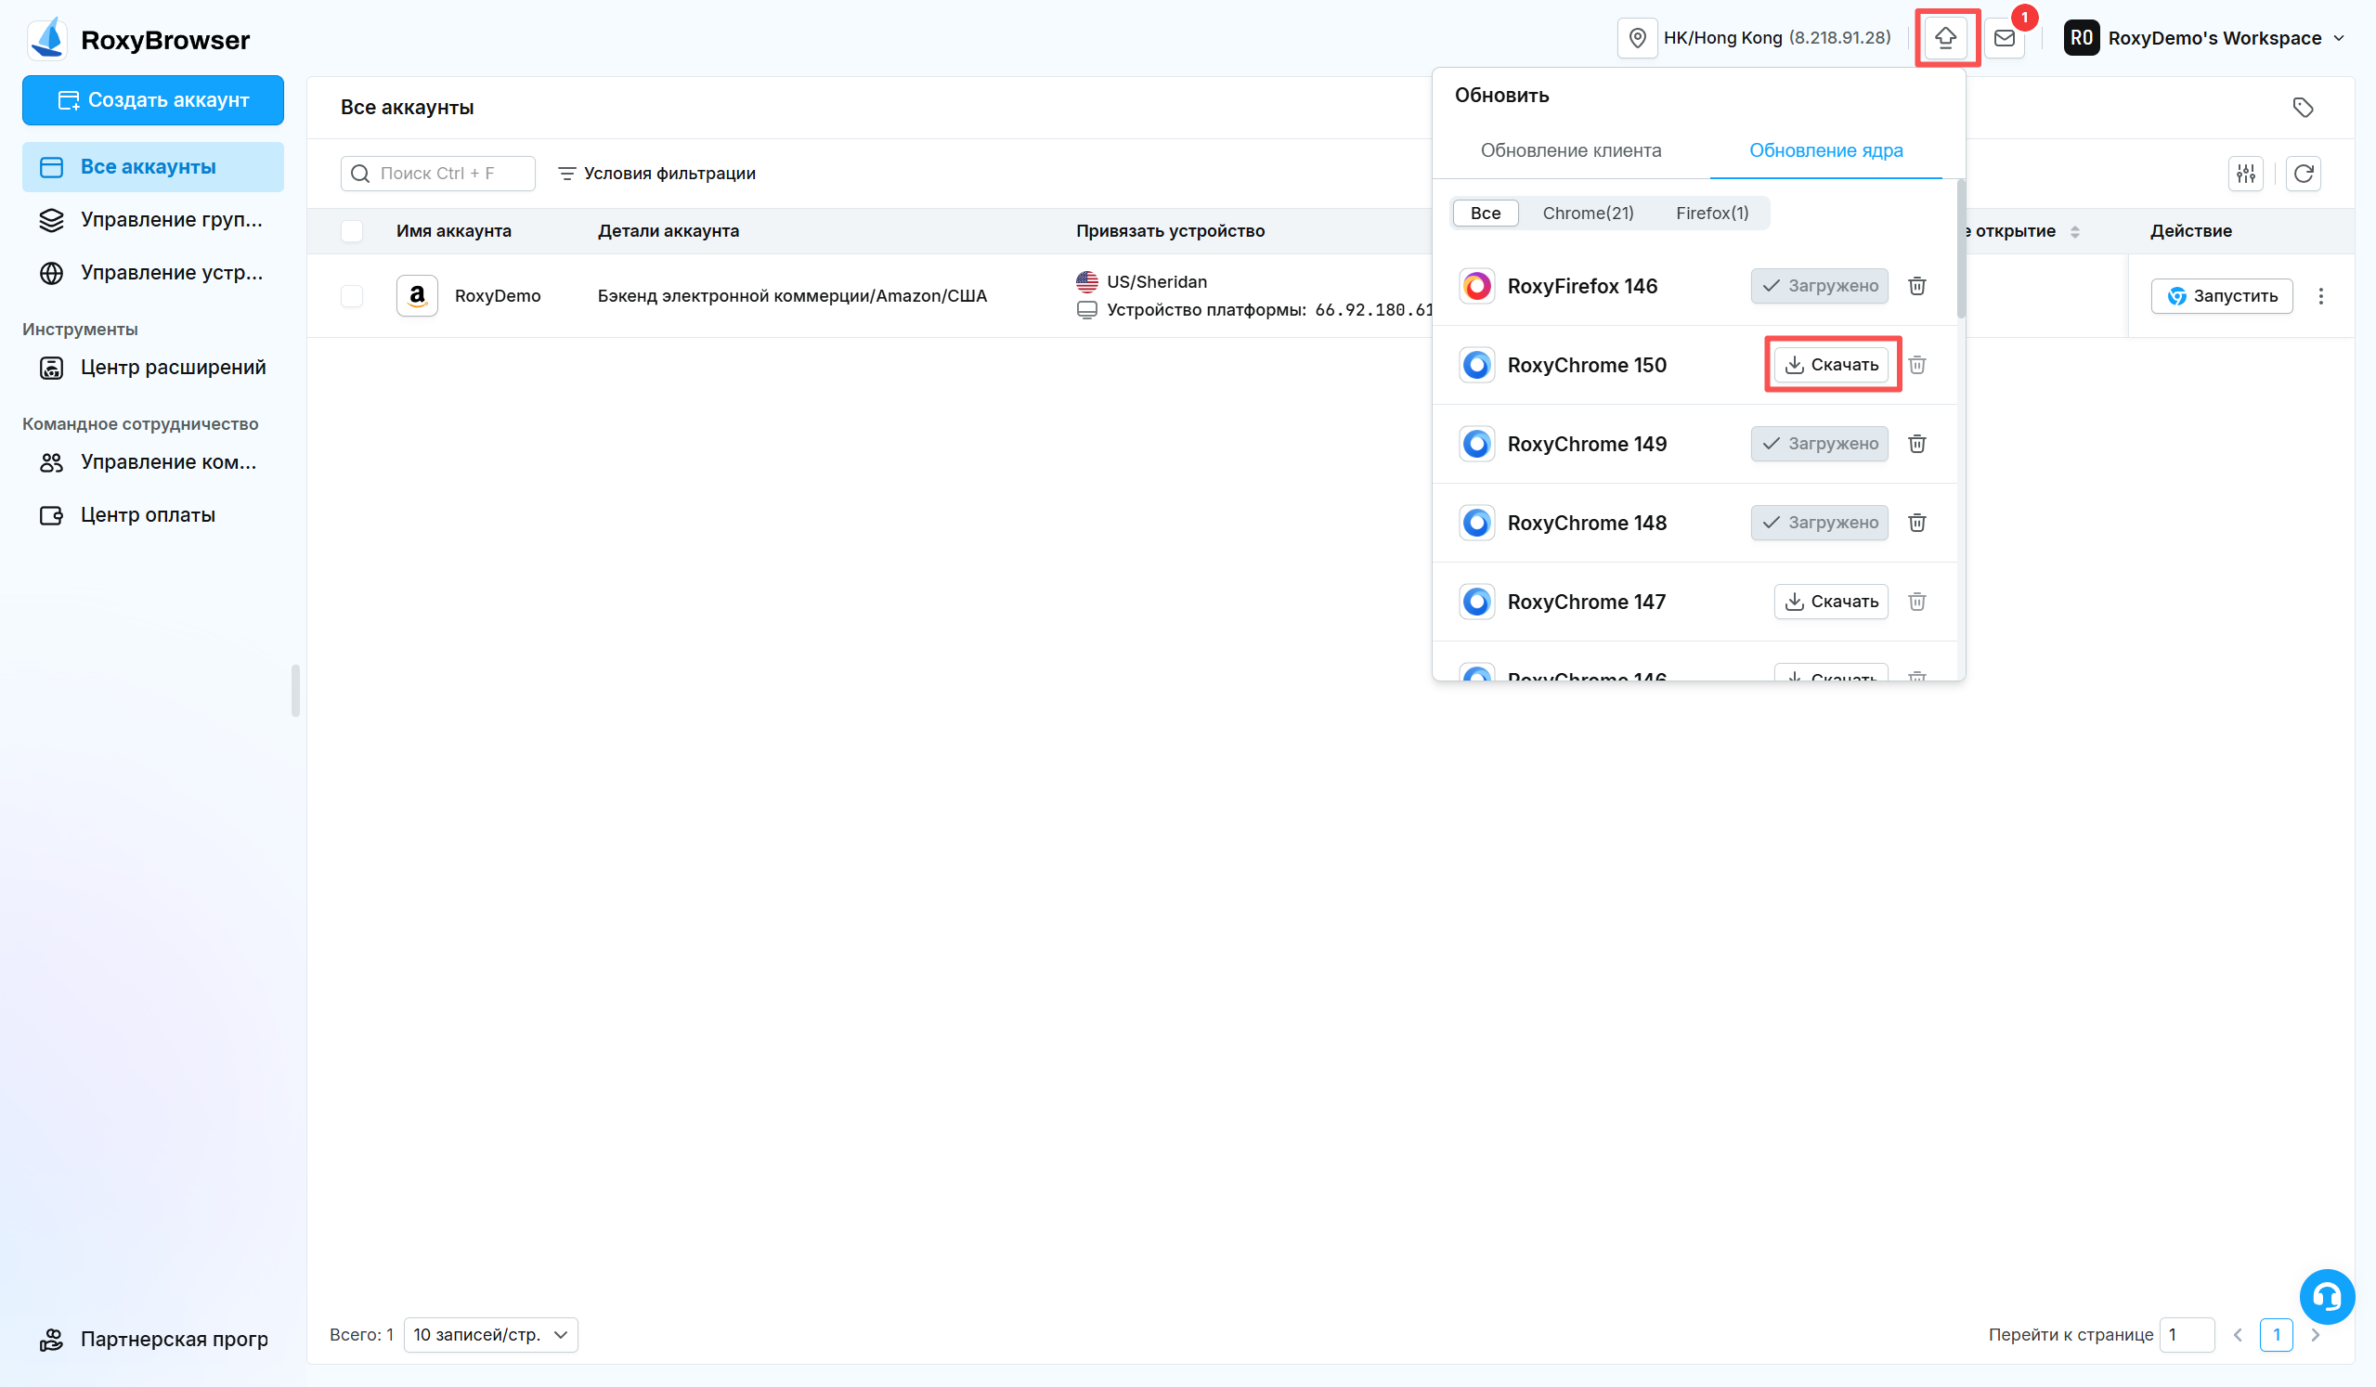Viewport: 2376px width, 1387px height.
Task: Focus the Поиск Ctrl + F search field
Action: coord(437,174)
